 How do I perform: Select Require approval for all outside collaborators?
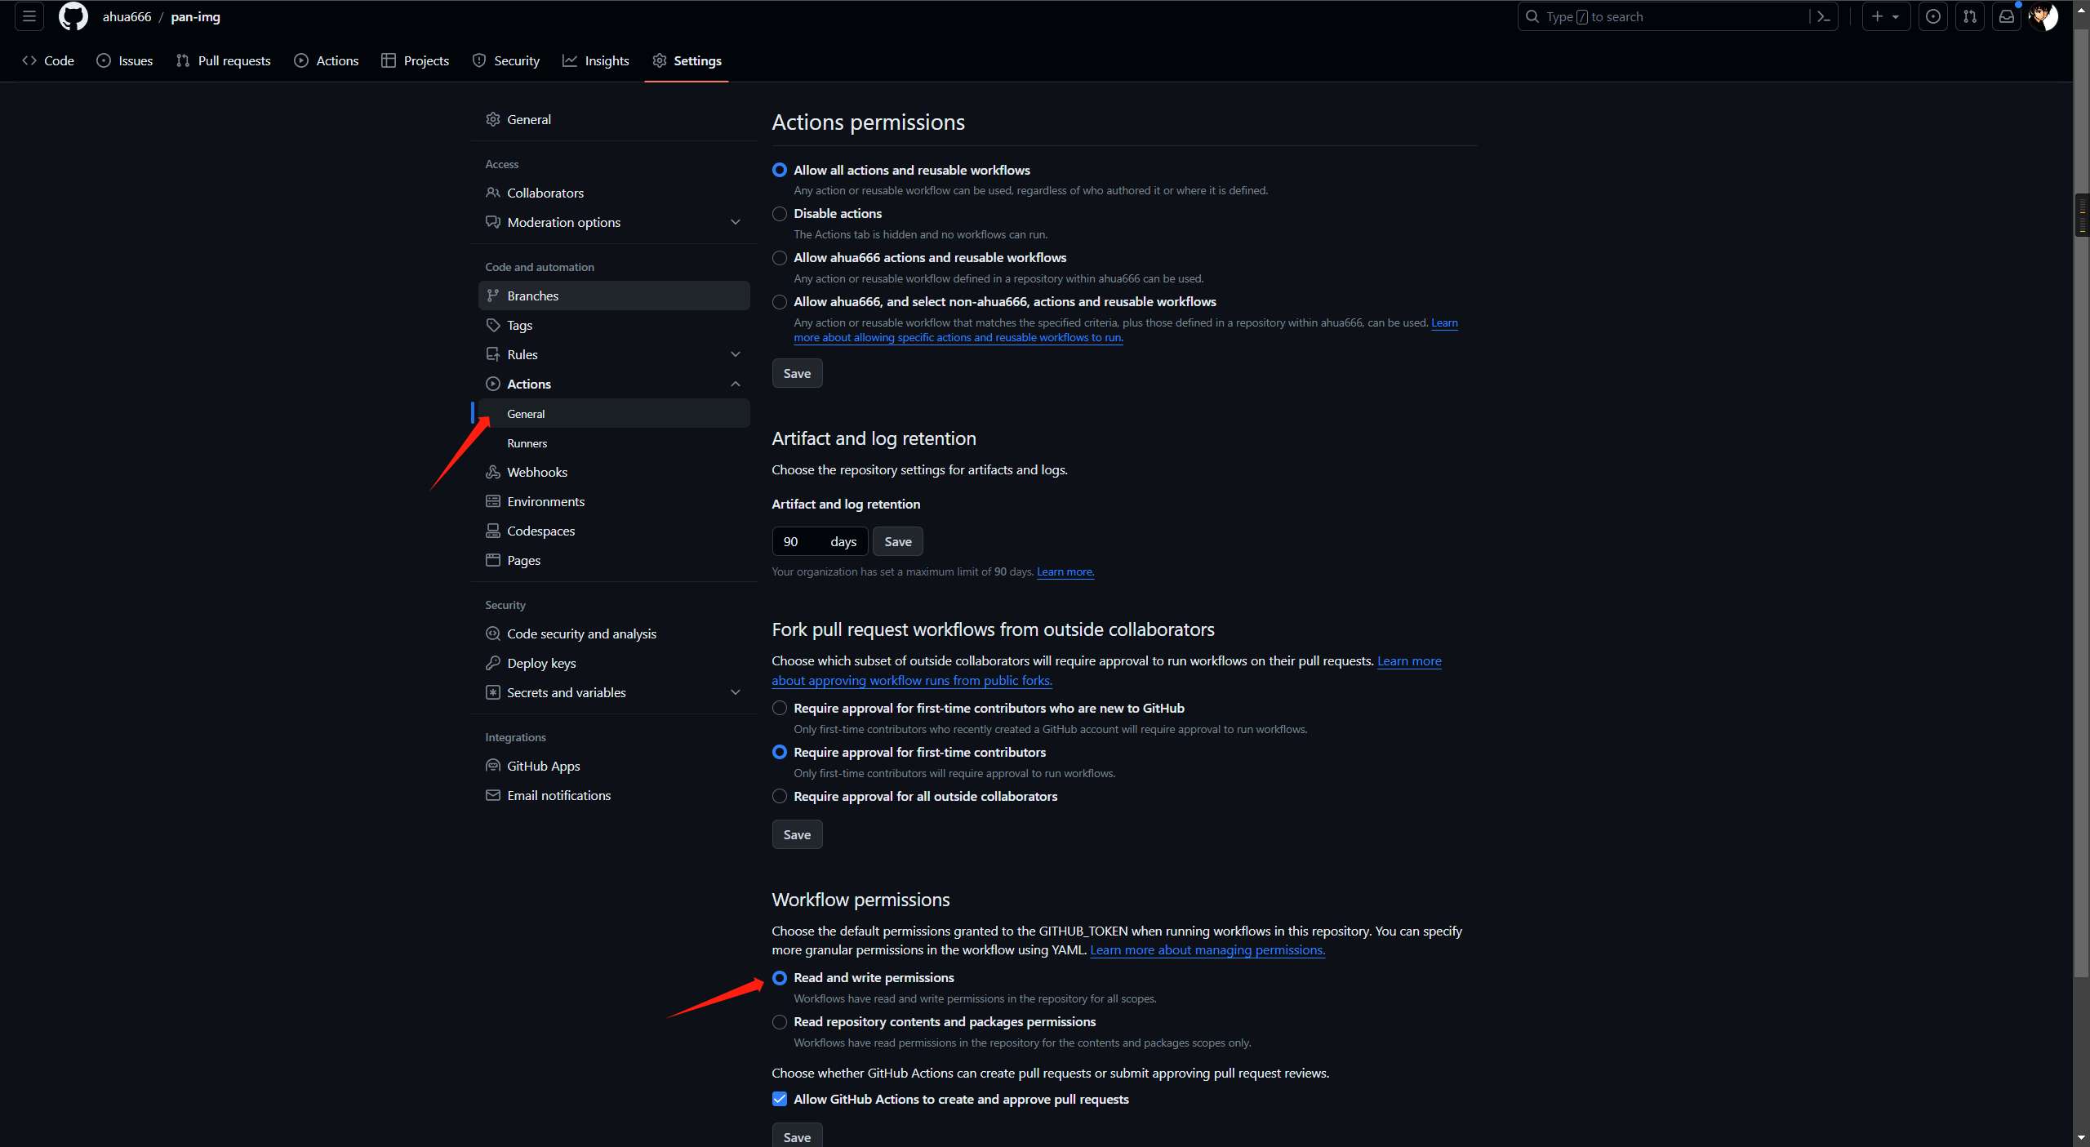(x=780, y=796)
